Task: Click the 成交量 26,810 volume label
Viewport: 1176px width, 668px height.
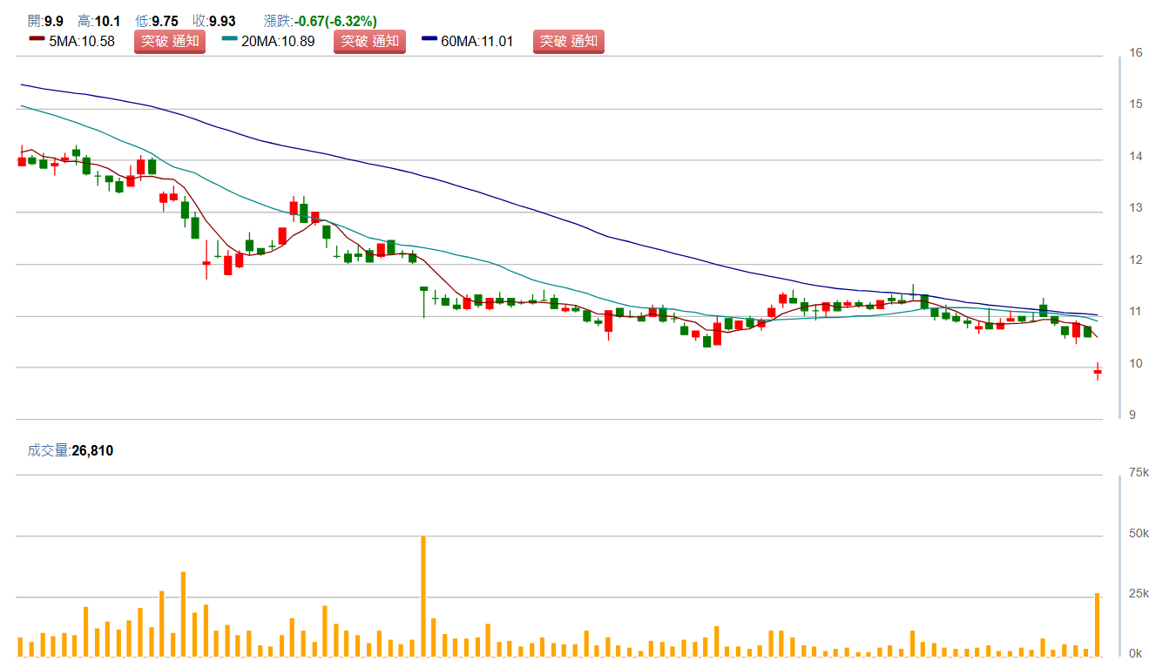Action: (71, 450)
